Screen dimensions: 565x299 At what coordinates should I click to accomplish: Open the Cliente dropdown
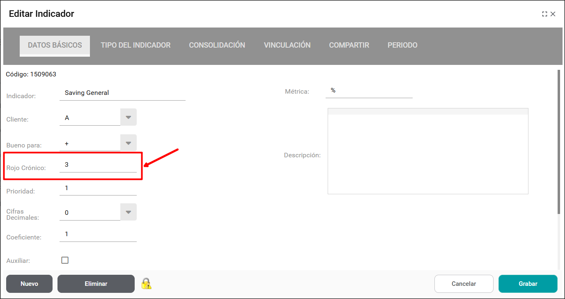128,117
